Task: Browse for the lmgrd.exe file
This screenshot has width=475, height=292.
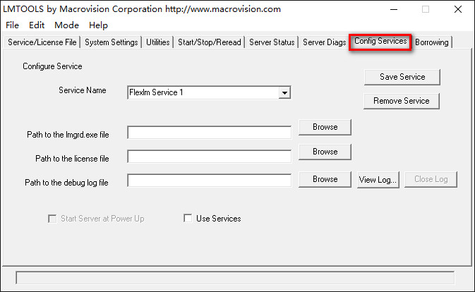Action: (x=325, y=127)
